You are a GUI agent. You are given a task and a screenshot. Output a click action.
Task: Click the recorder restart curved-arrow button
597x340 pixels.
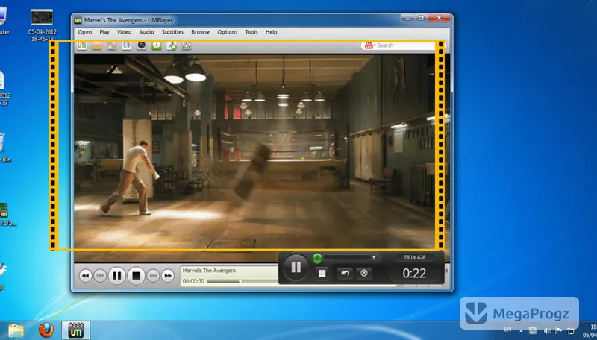click(345, 273)
